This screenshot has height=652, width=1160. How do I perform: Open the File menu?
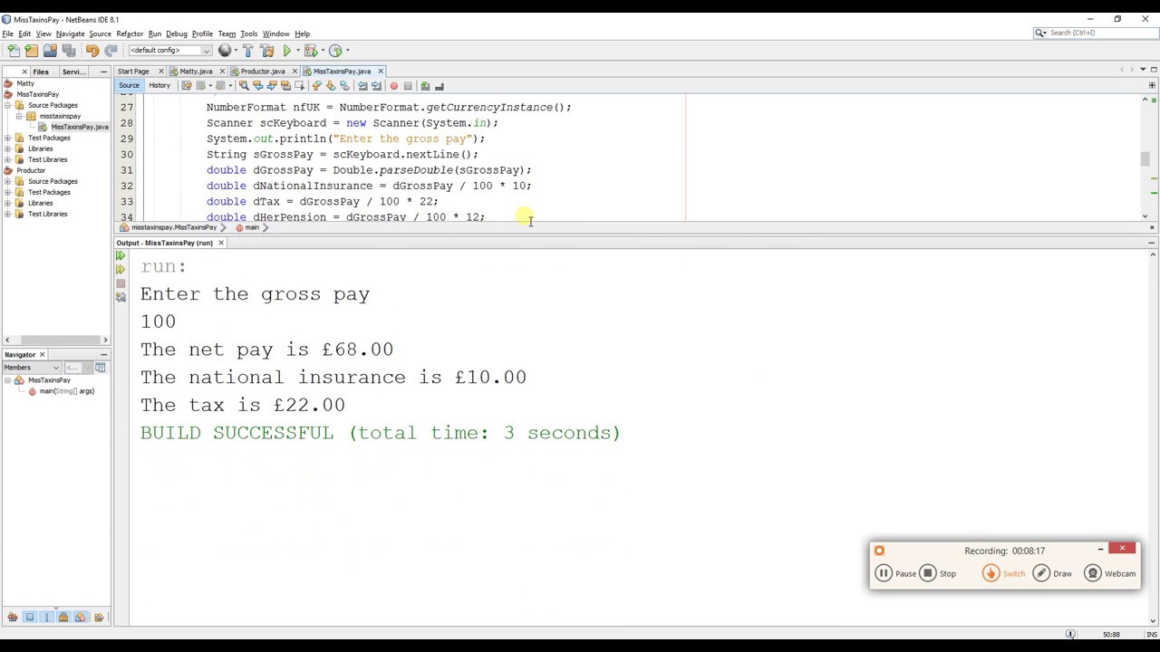click(7, 34)
